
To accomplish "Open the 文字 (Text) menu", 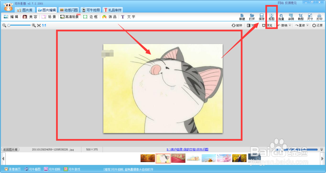I will pos(128,17).
